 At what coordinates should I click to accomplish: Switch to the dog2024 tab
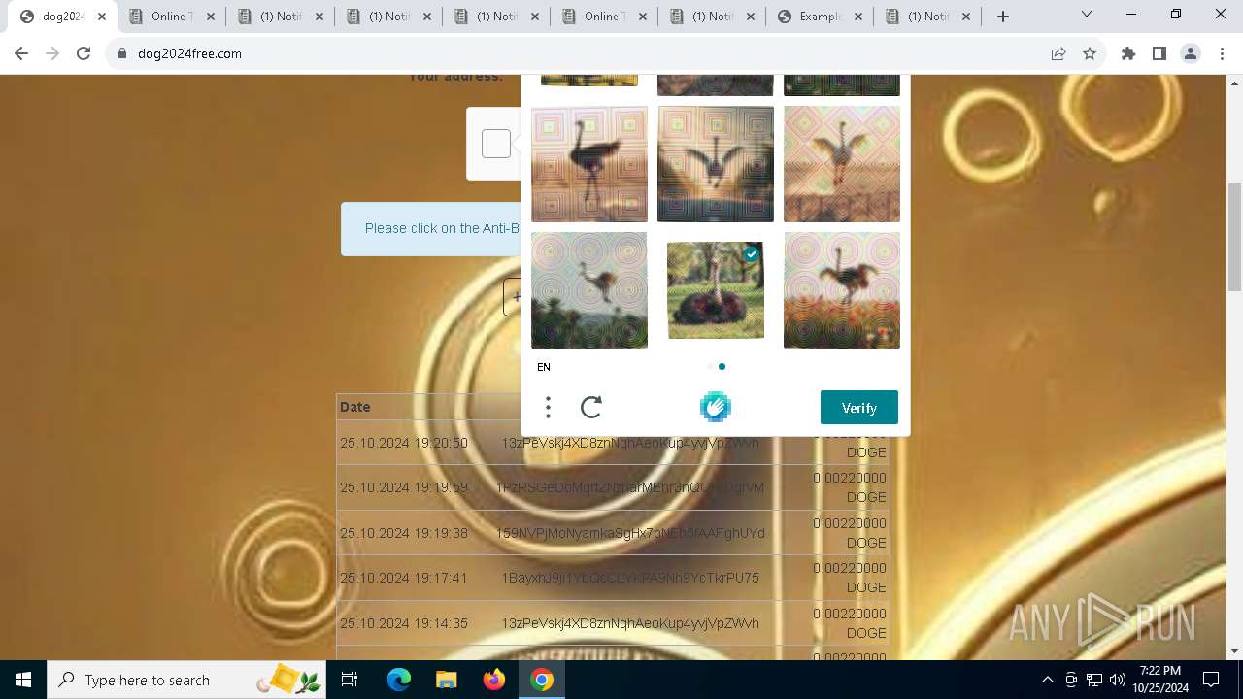click(62, 17)
